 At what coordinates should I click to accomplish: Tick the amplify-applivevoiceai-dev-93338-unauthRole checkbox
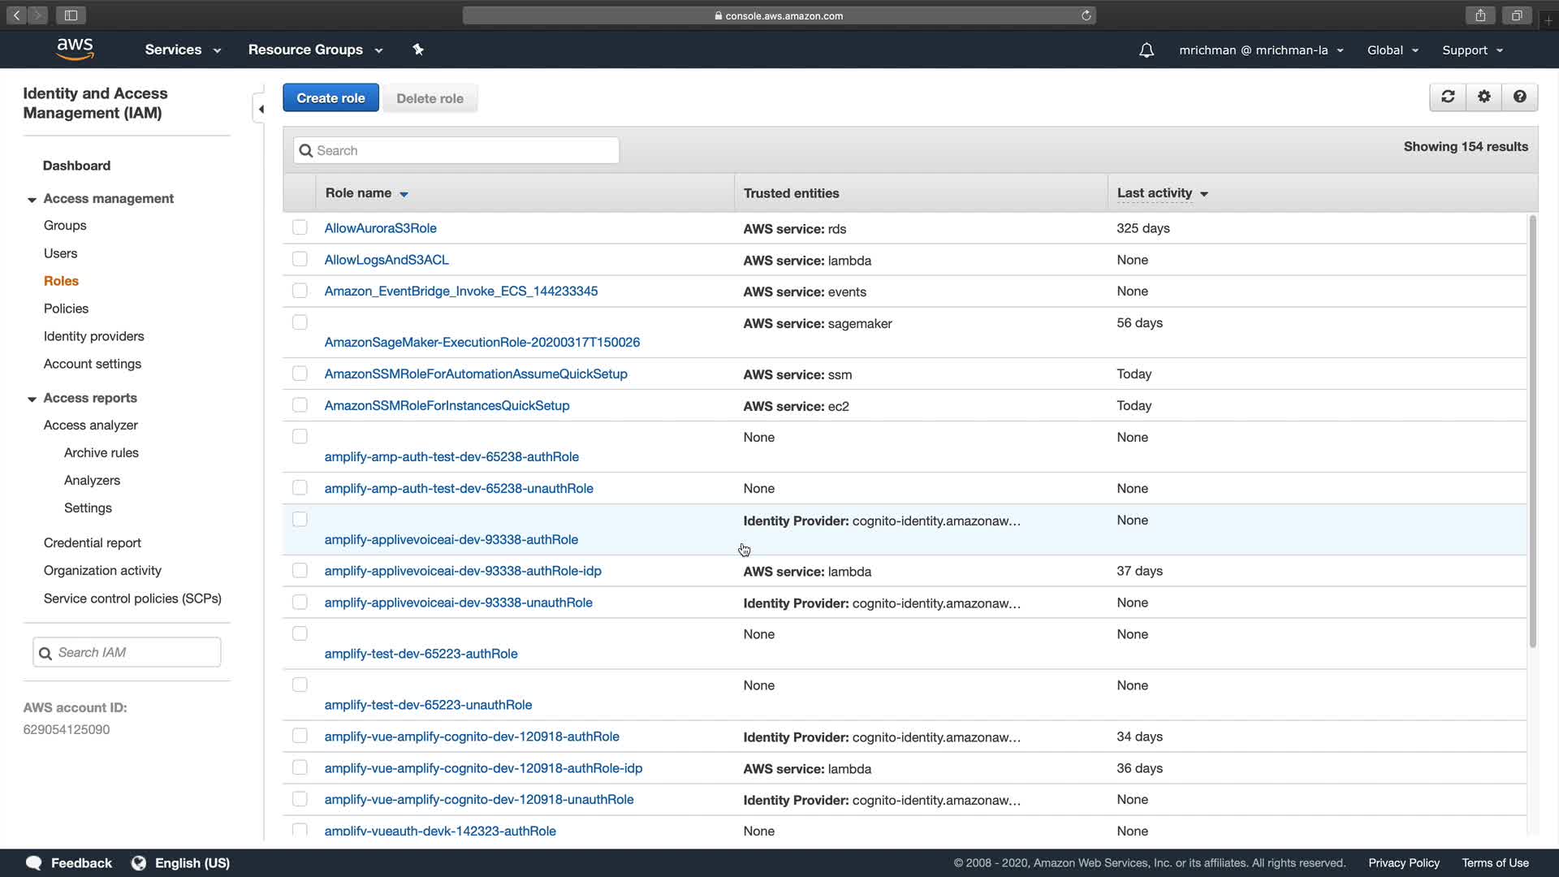tap(300, 602)
